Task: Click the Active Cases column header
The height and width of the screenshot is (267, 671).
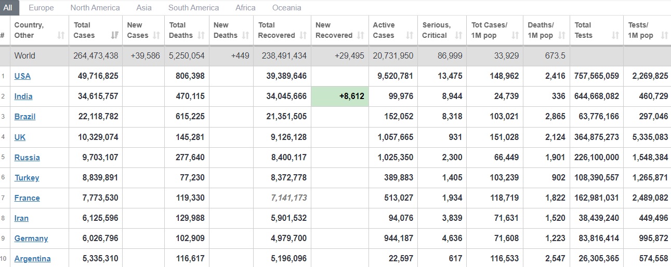Action: click(x=393, y=30)
